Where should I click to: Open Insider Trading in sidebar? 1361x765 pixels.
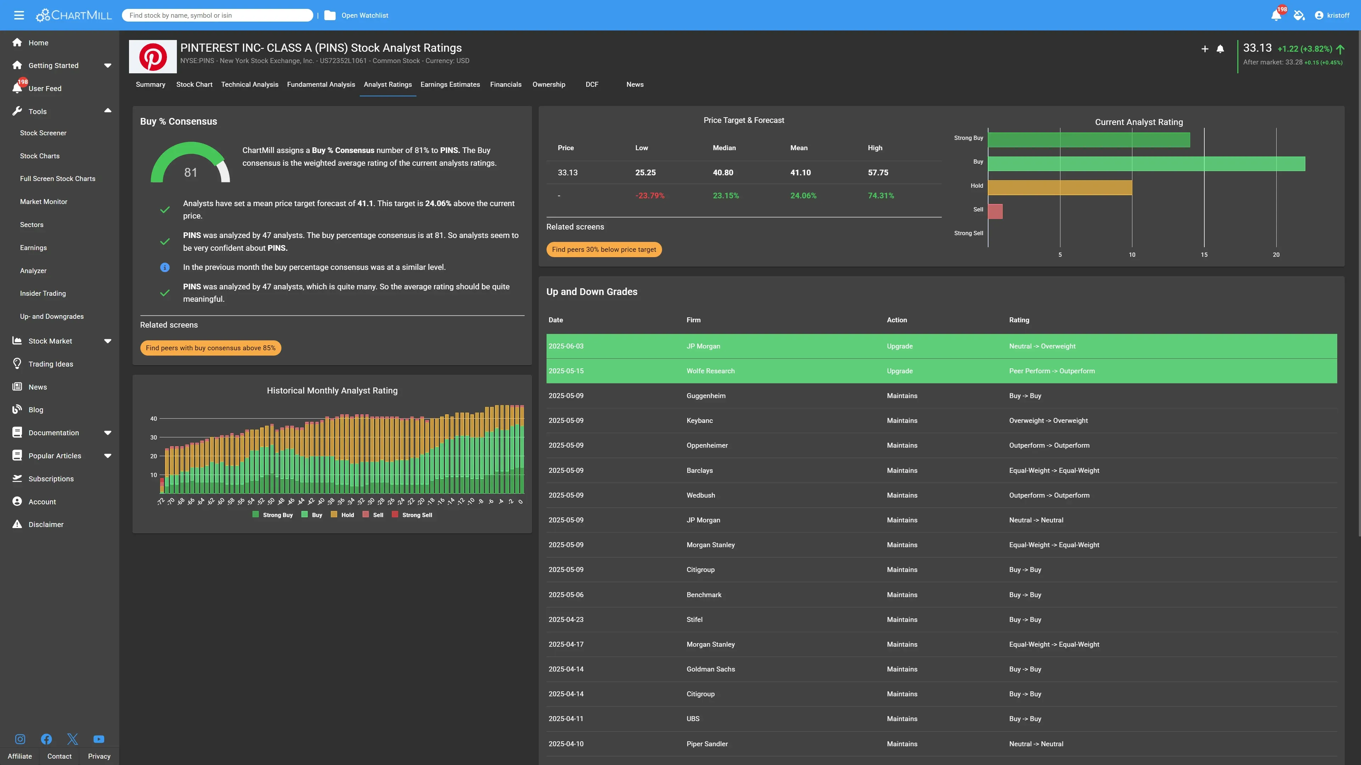pyautogui.click(x=43, y=293)
